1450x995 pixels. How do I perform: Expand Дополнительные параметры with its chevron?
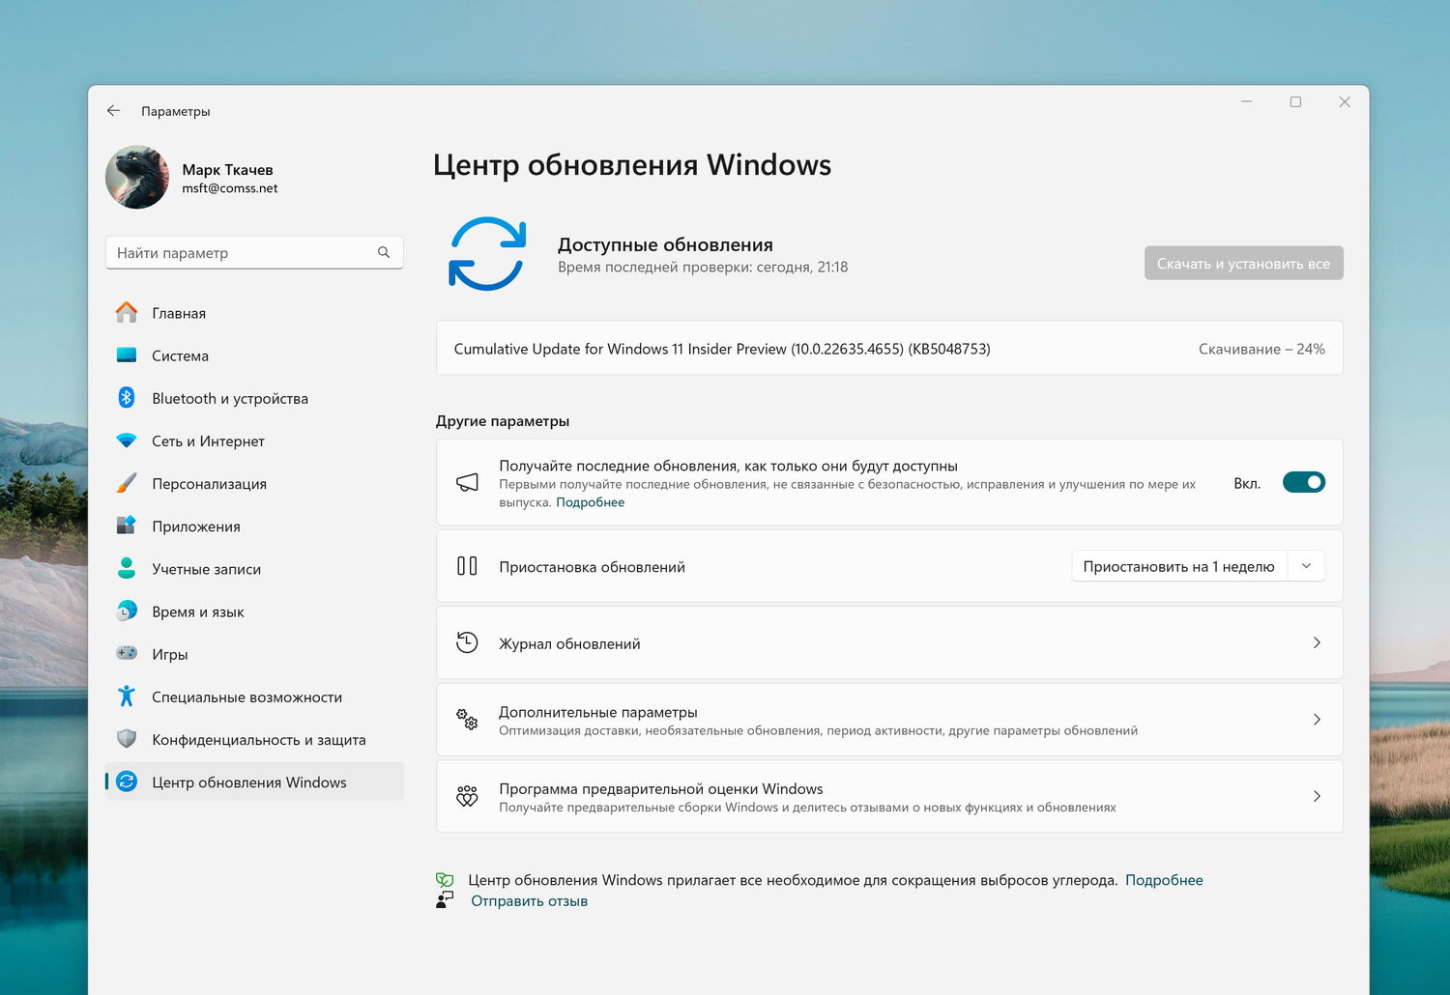pos(1317,720)
